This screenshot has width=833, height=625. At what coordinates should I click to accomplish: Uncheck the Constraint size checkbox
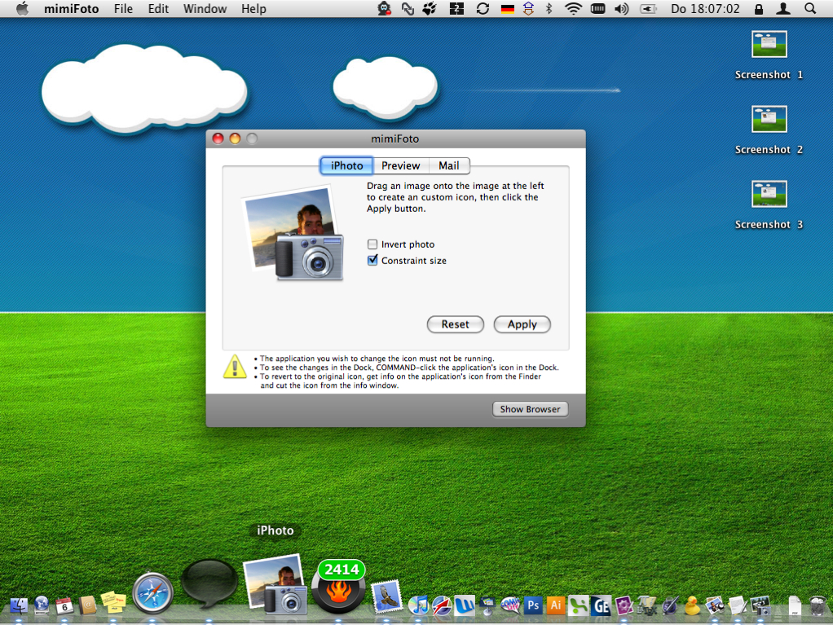[x=372, y=260]
